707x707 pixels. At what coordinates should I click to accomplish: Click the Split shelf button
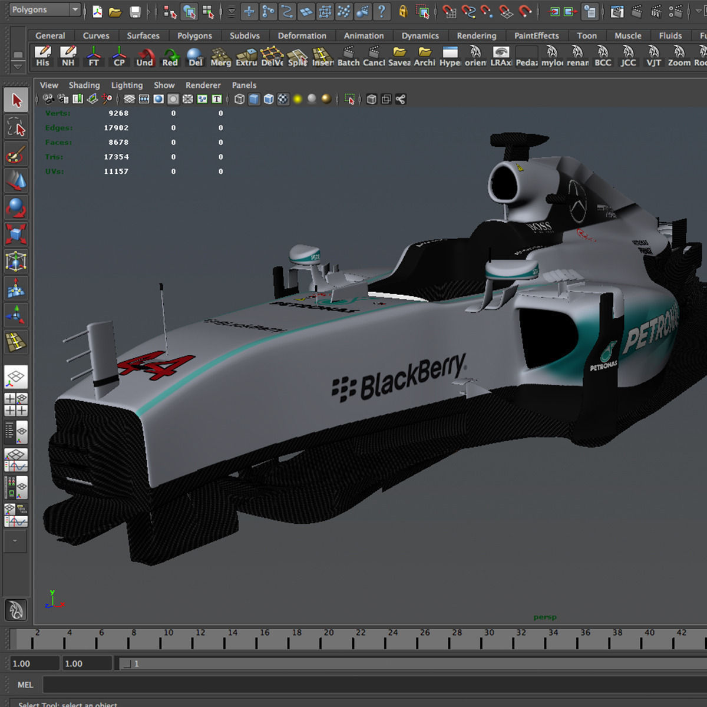pyautogui.click(x=298, y=57)
